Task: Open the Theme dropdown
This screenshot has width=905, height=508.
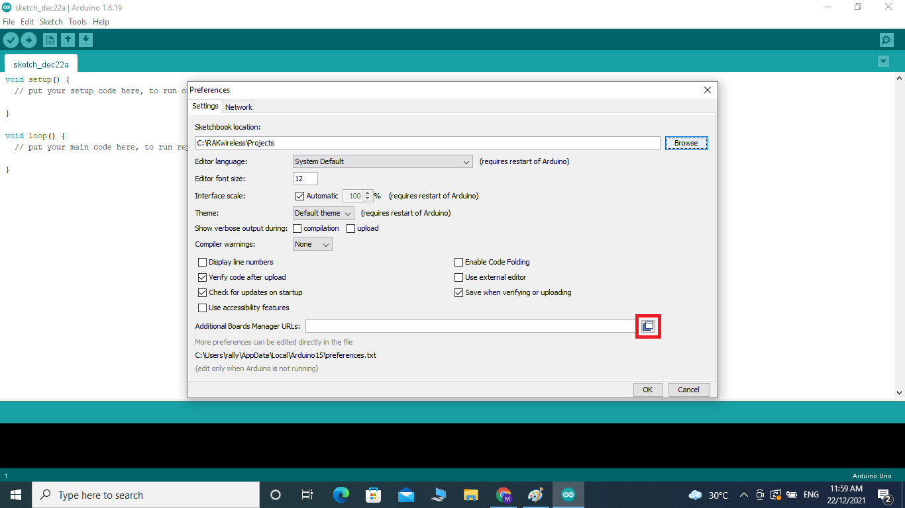Action: (348, 213)
